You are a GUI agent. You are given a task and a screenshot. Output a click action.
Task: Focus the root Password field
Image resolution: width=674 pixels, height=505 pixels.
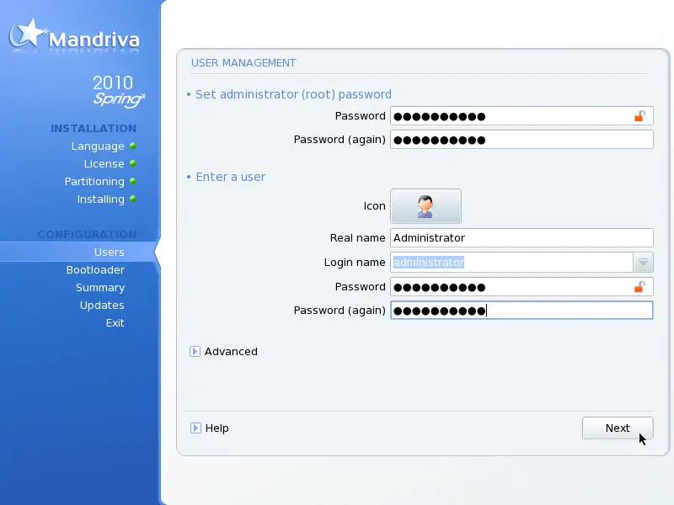click(x=522, y=116)
